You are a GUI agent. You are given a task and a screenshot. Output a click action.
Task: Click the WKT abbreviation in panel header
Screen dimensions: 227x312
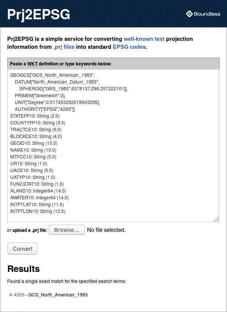(x=32, y=64)
